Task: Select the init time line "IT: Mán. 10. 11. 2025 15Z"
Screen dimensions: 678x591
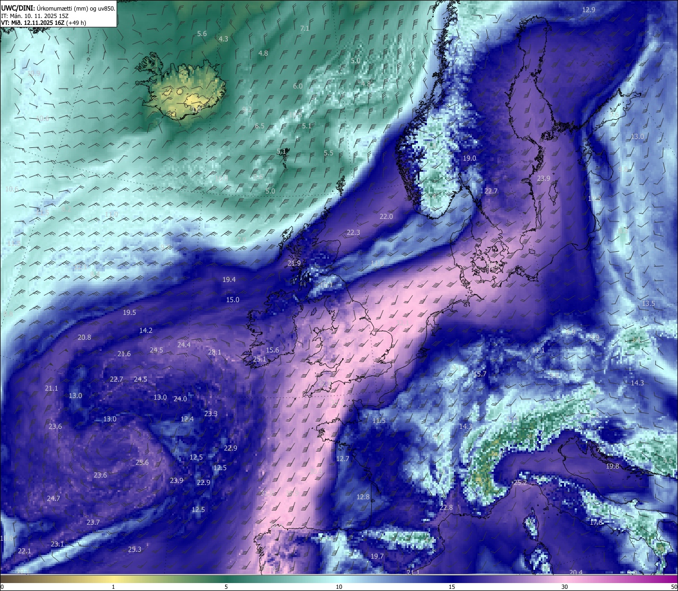Action: 35,16
